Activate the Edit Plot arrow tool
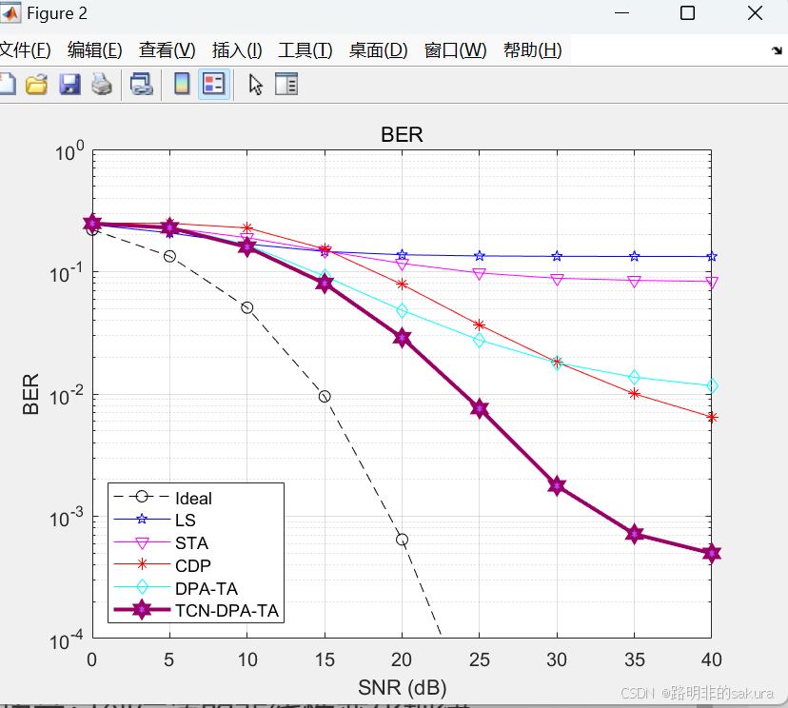The height and width of the screenshot is (708, 788). coord(255,84)
